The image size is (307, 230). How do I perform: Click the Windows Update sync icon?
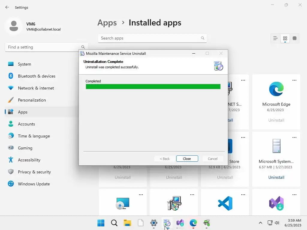coord(11,184)
